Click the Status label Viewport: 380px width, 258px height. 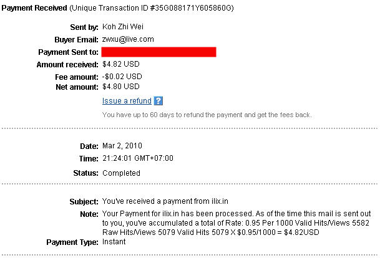(85, 173)
